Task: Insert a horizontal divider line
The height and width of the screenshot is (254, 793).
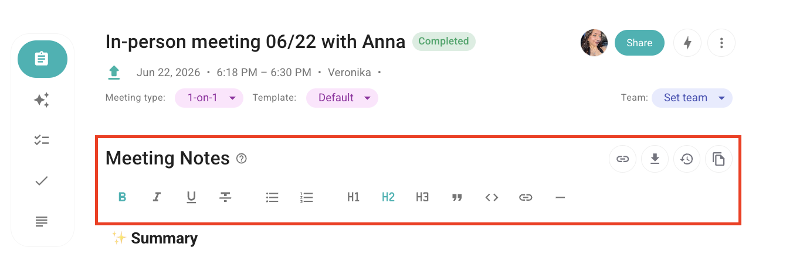Action: click(560, 197)
